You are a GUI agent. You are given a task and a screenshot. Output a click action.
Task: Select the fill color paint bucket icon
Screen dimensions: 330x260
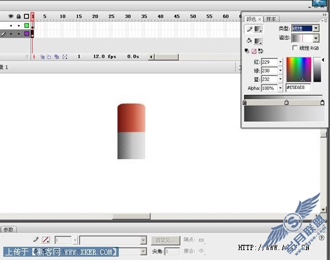click(249, 40)
